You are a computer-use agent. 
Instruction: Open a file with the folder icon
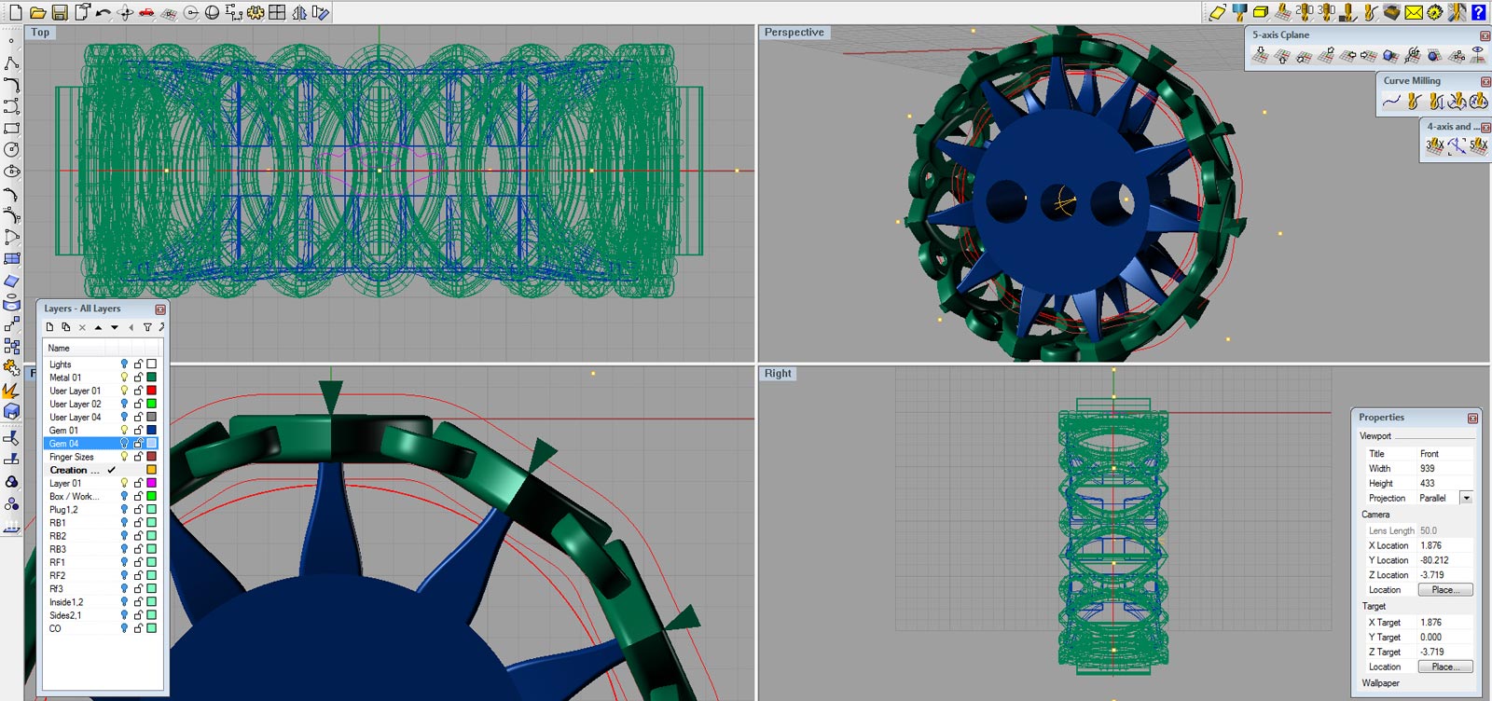point(38,12)
